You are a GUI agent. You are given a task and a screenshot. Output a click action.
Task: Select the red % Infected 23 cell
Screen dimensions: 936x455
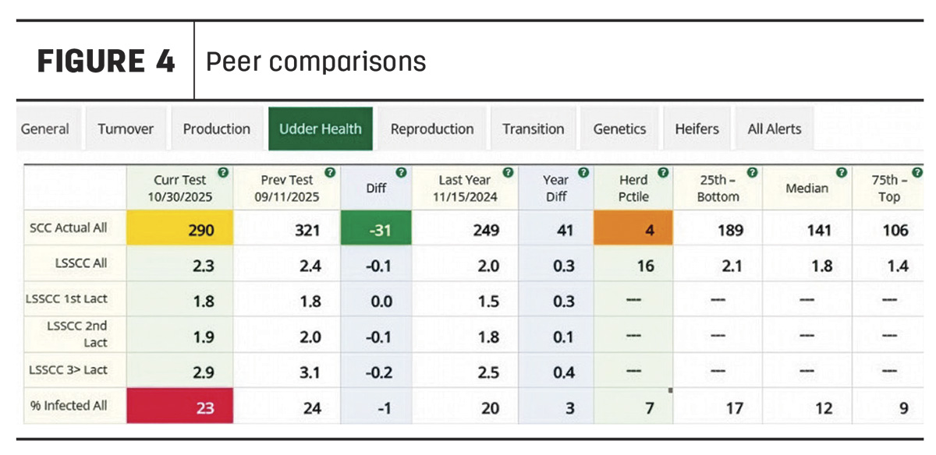pos(179,407)
